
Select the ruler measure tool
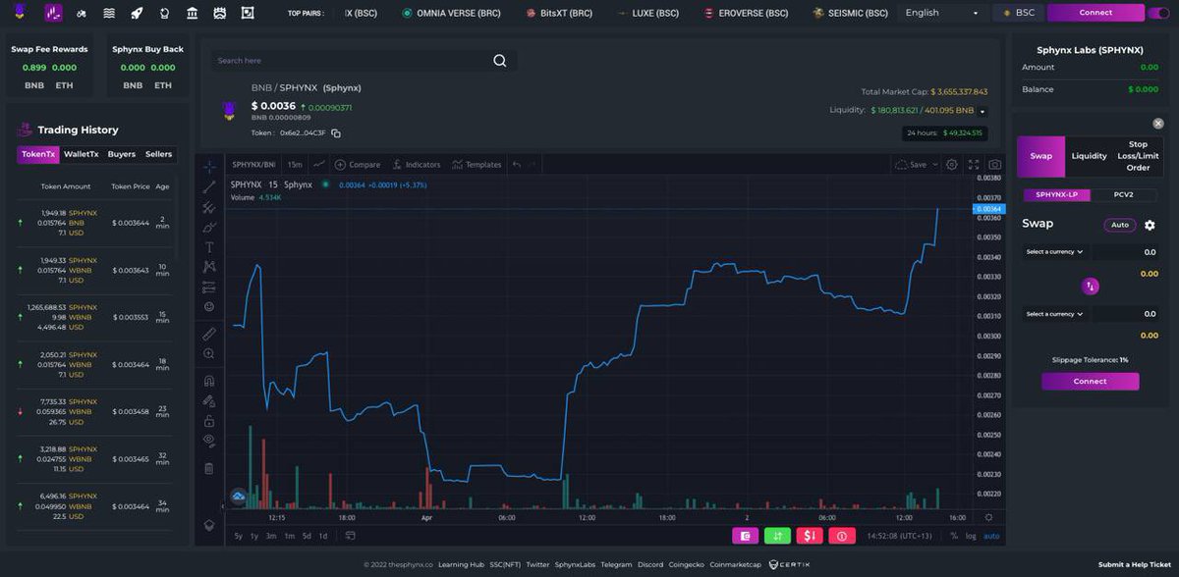click(209, 334)
